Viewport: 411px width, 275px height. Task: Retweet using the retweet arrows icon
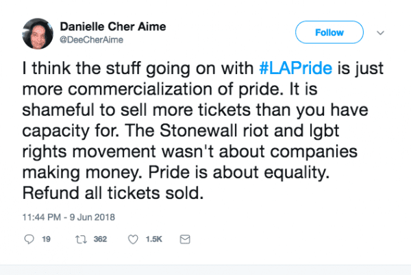81,239
